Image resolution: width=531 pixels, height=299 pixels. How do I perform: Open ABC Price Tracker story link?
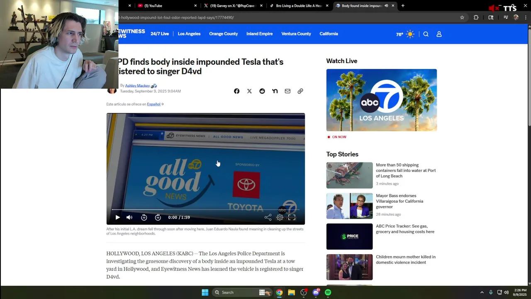tap(405, 229)
